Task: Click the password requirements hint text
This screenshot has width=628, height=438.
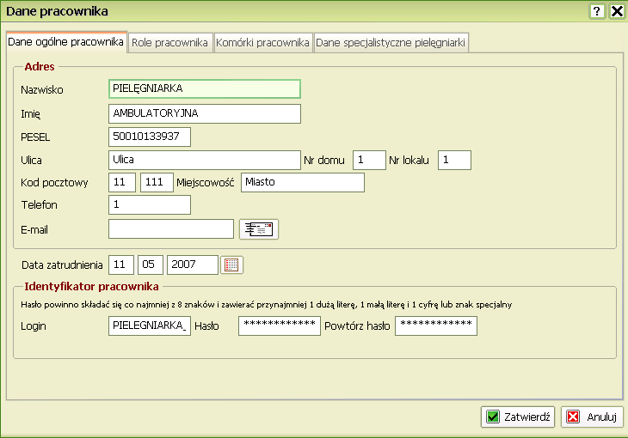Action: [x=267, y=305]
